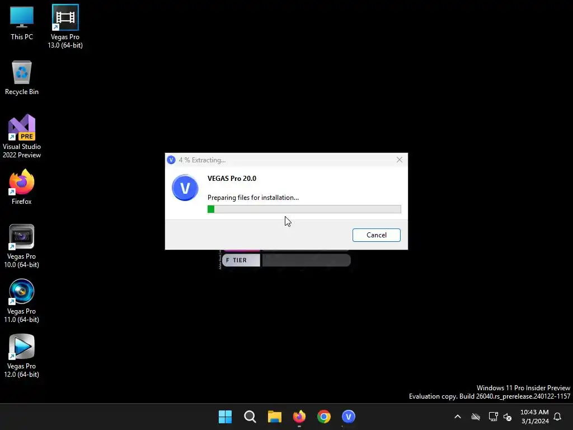The width and height of the screenshot is (573, 430).
Task: Click the "4 % Extracting..." title text
Action: coord(202,160)
